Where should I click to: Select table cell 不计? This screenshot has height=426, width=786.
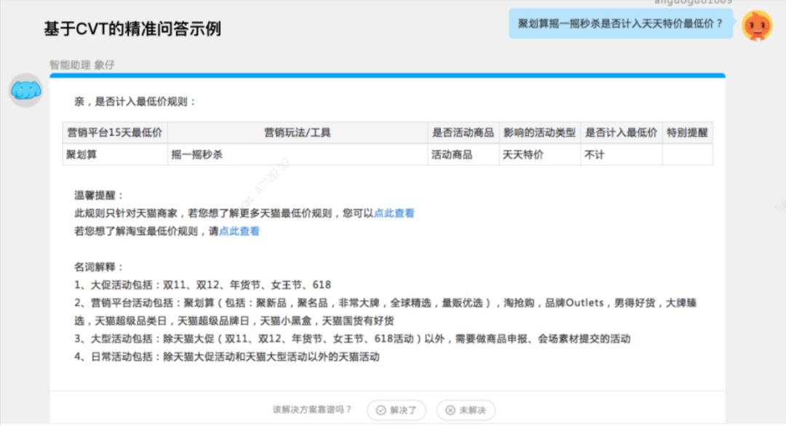[x=621, y=155]
